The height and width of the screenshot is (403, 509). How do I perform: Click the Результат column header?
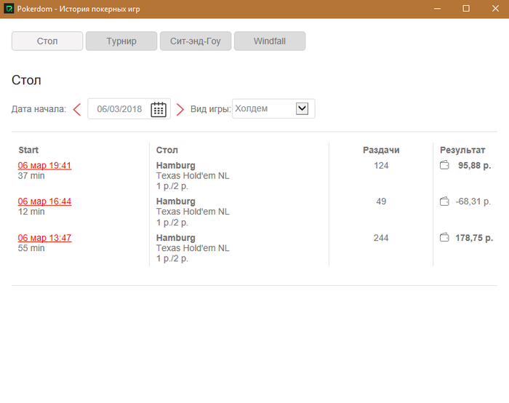(462, 150)
